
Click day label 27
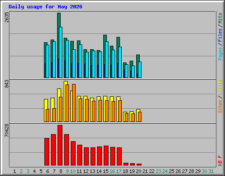pos(185,171)
